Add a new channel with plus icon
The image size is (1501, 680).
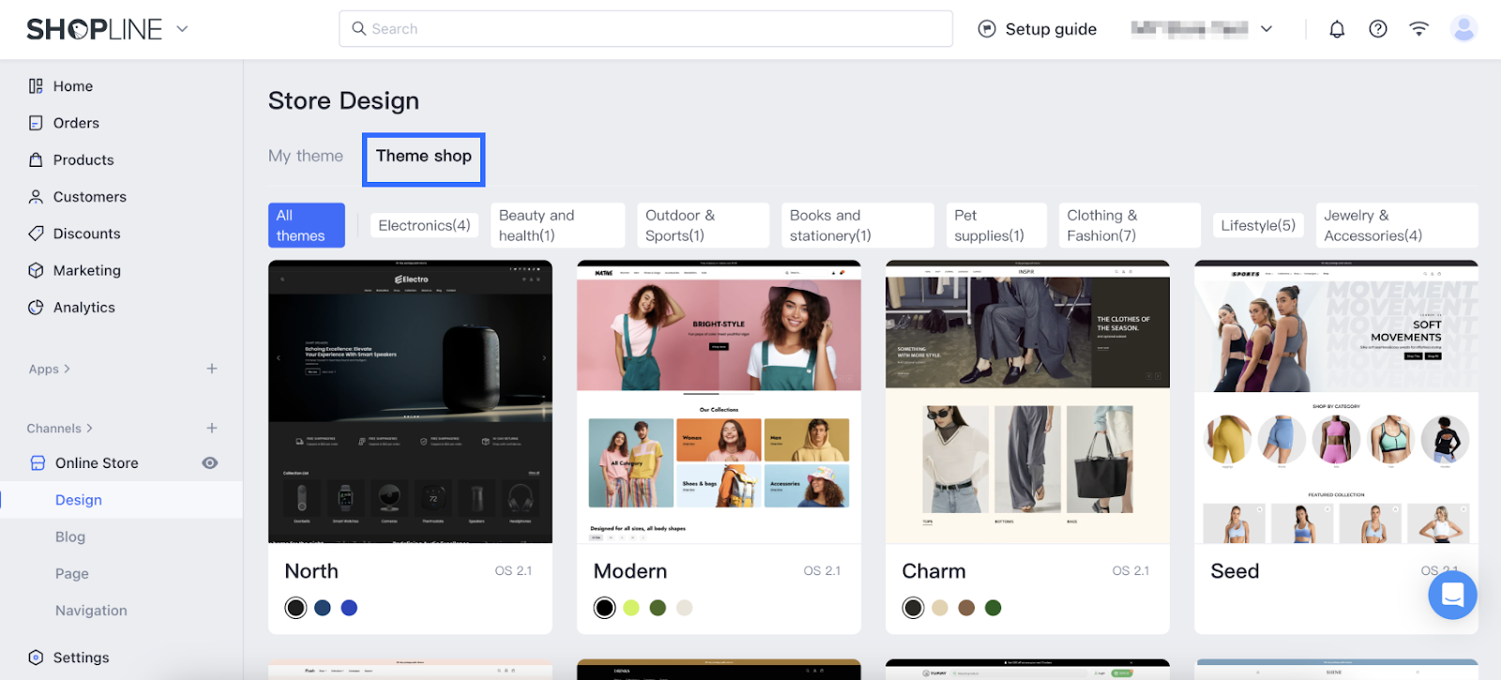point(212,428)
